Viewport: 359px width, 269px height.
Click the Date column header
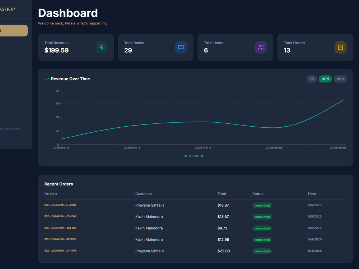312,194
